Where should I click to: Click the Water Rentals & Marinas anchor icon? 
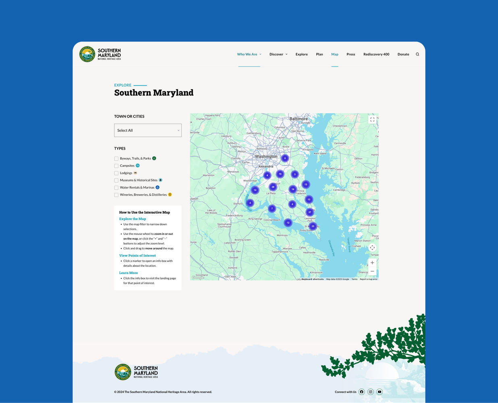[x=157, y=187]
